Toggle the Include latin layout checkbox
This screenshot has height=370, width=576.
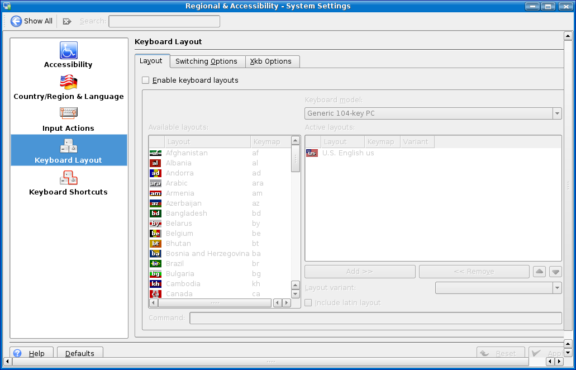[308, 303]
